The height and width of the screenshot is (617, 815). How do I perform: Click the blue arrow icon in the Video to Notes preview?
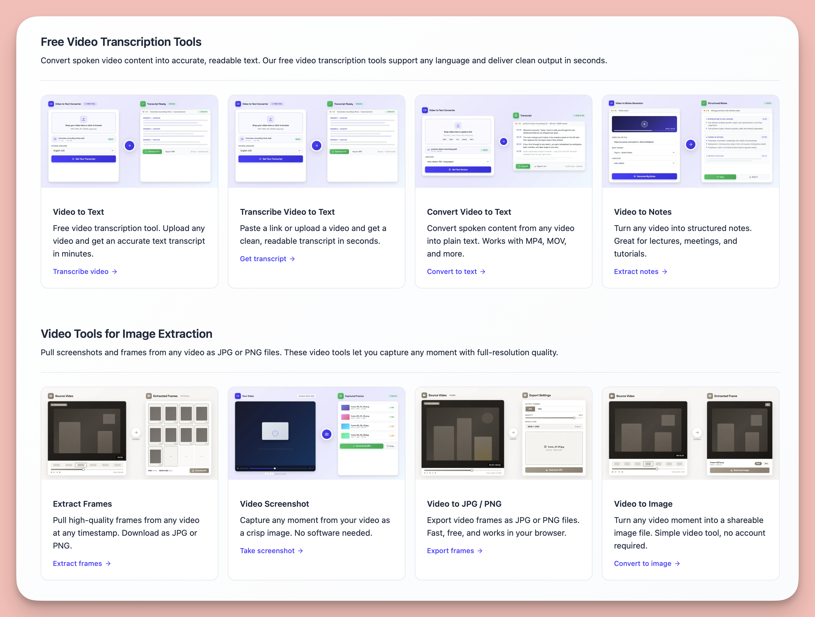click(690, 144)
